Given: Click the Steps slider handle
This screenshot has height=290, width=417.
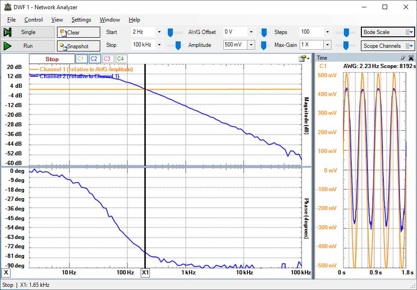Looking at the screenshot, I should click(346, 32).
